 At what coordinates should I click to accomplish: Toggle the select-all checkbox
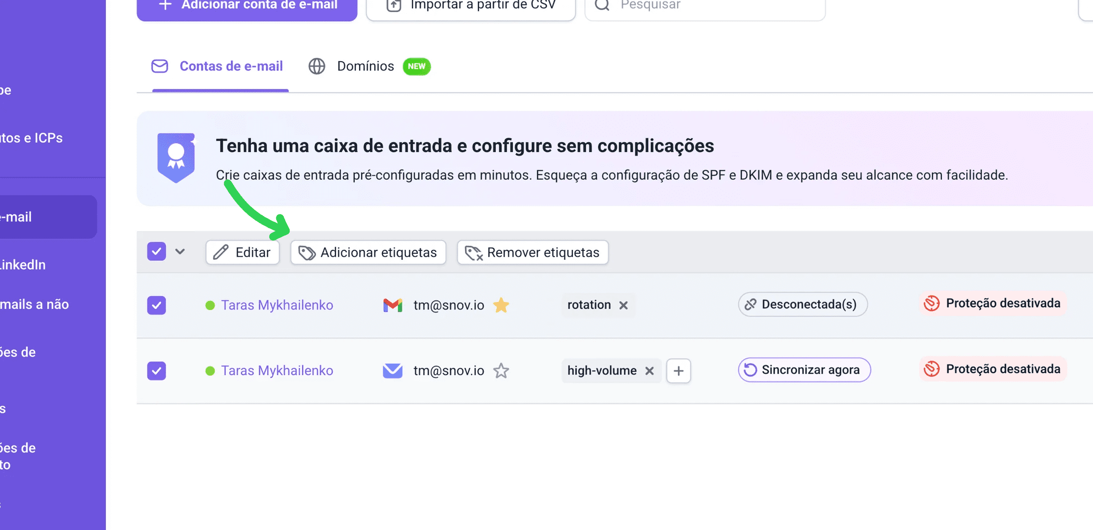click(x=156, y=252)
